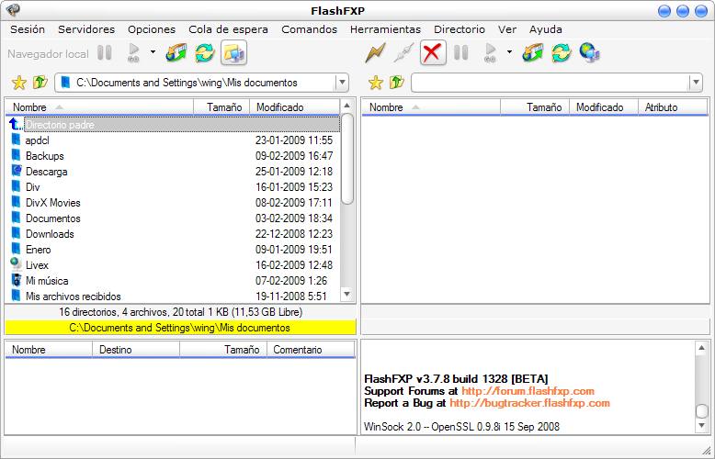Sort local files by Modificado column
Viewport: 715px width, 459px height.
[x=294, y=107]
